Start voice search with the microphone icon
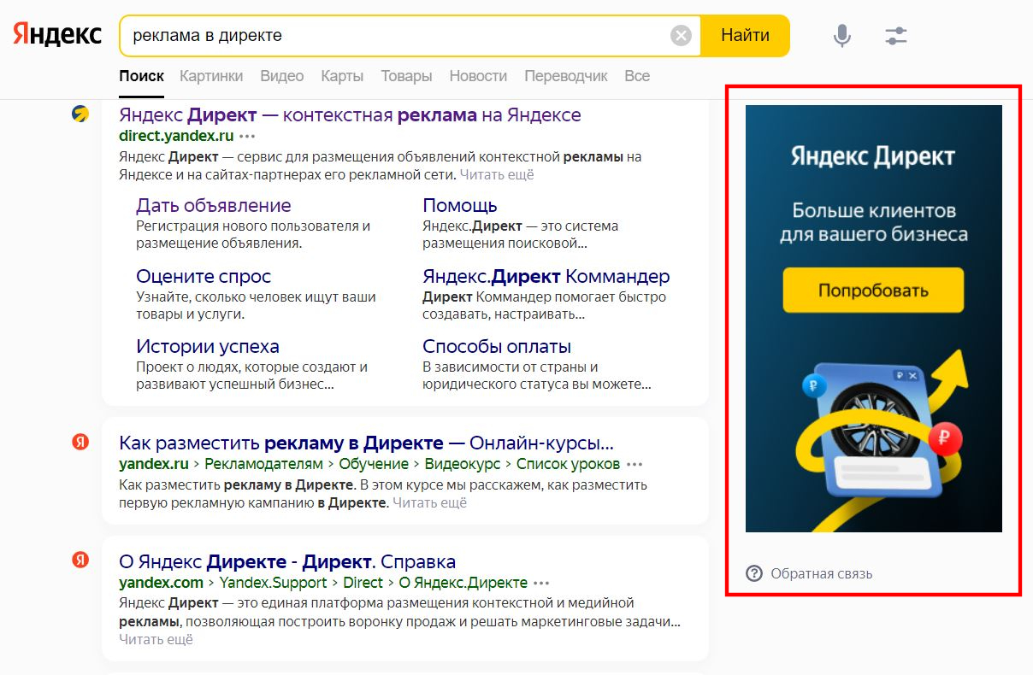Image resolution: width=1033 pixels, height=675 pixels. (x=842, y=35)
